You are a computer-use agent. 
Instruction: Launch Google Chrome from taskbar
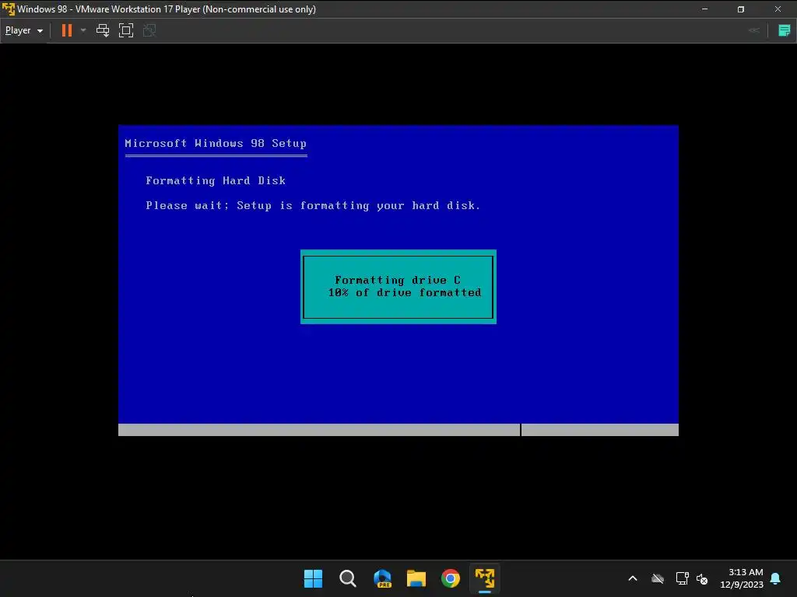(451, 578)
